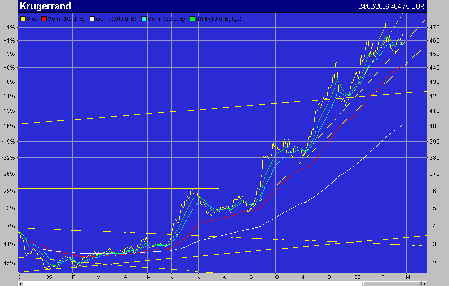This screenshot has height=286, width=449.
Task: Select the Gem. (65 d. E) label
Action: point(66,19)
